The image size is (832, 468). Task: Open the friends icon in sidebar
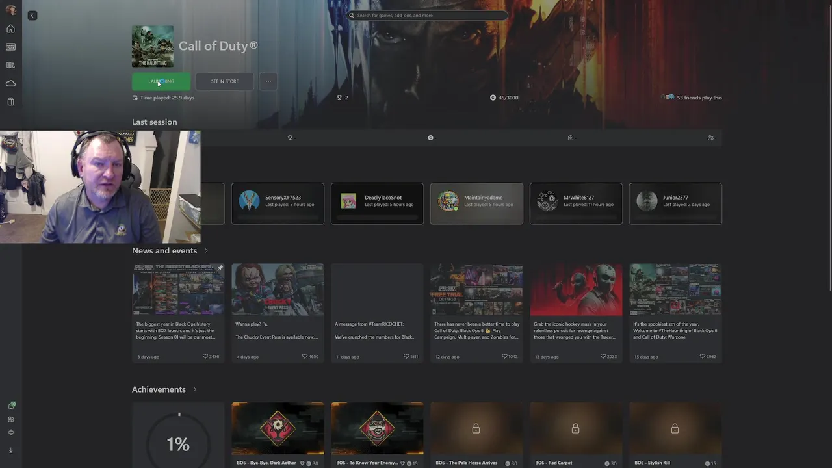coord(10,419)
